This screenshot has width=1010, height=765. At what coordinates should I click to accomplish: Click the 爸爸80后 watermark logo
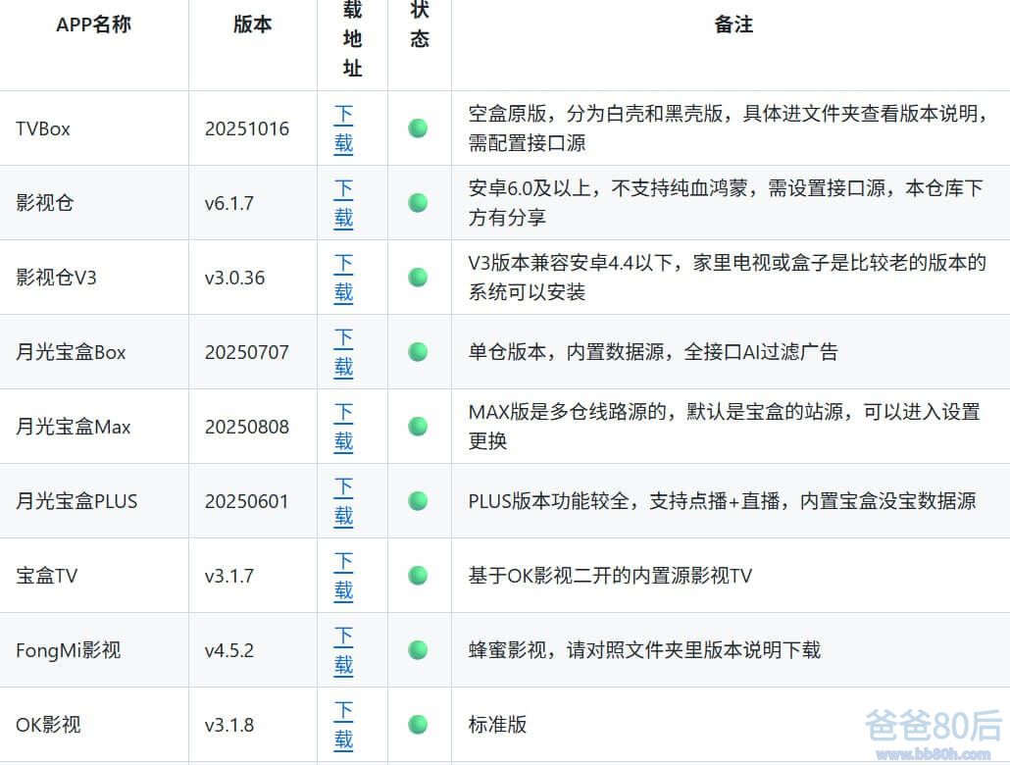click(x=933, y=734)
